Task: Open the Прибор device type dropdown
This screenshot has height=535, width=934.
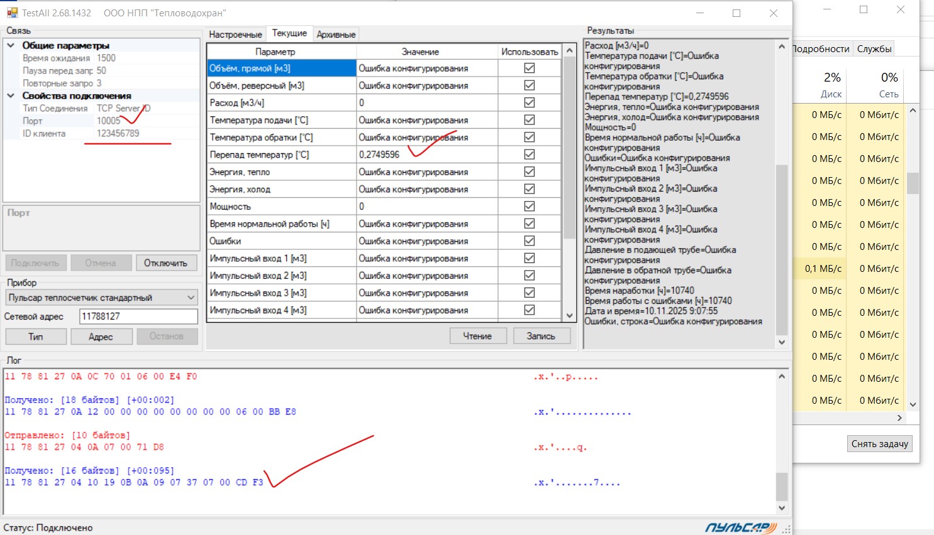Action: point(191,298)
